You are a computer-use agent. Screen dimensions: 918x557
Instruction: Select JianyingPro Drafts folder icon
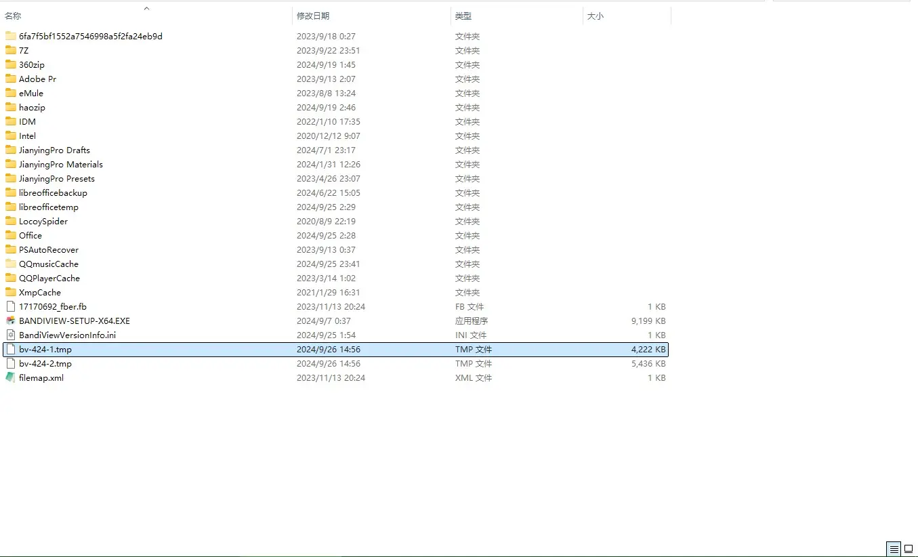tap(10, 150)
